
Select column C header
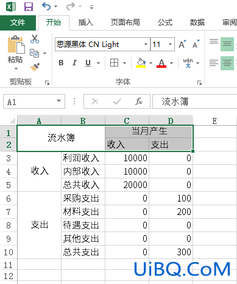(127, 121)
